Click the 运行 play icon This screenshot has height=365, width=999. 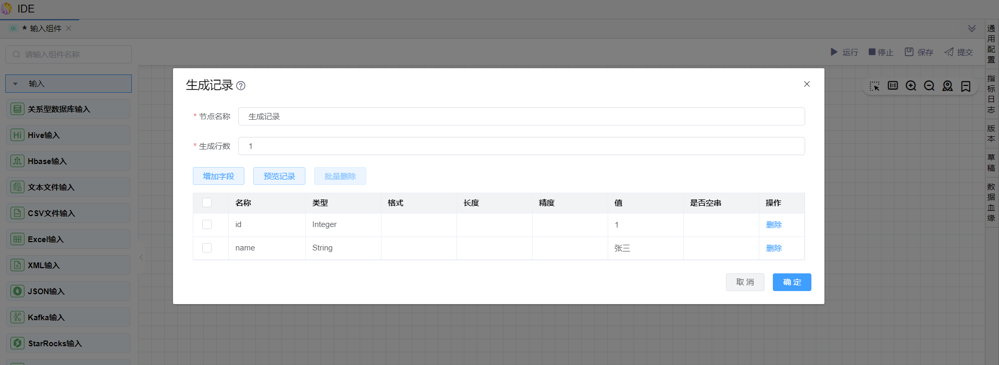[834, 52]
